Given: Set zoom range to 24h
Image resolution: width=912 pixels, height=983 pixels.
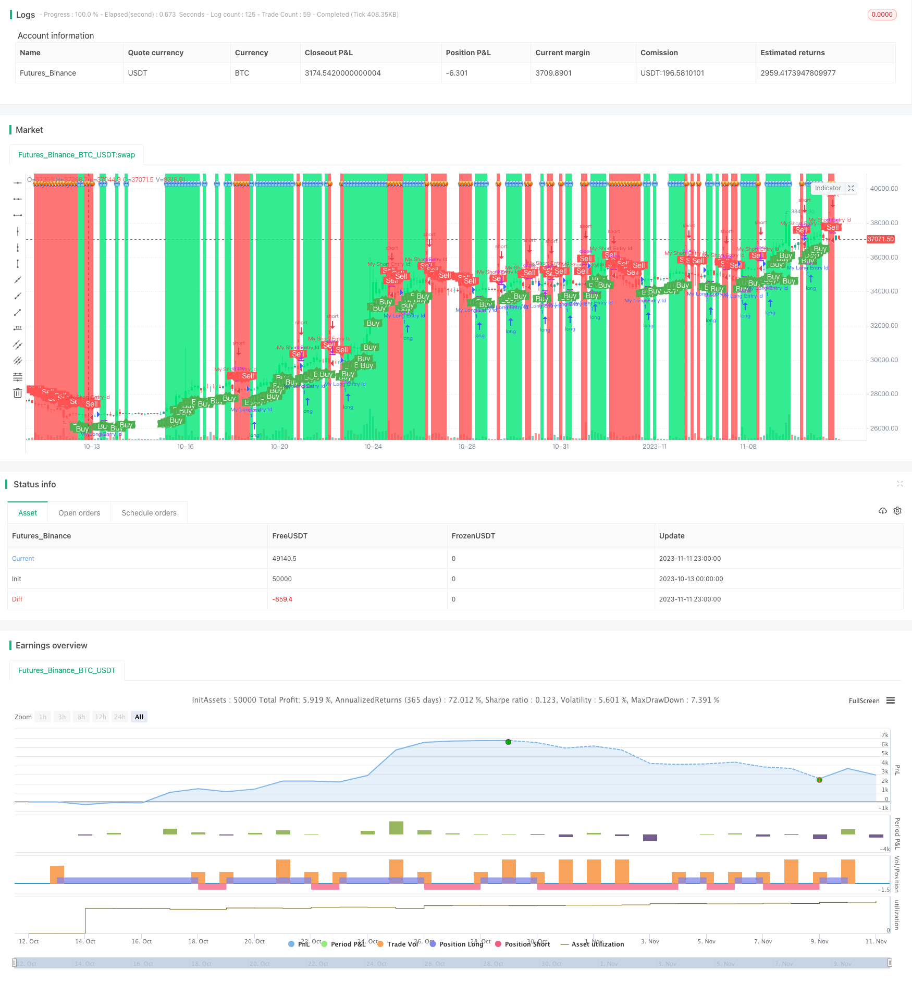Looking at the screenshot, I should (x=120, y=717).
